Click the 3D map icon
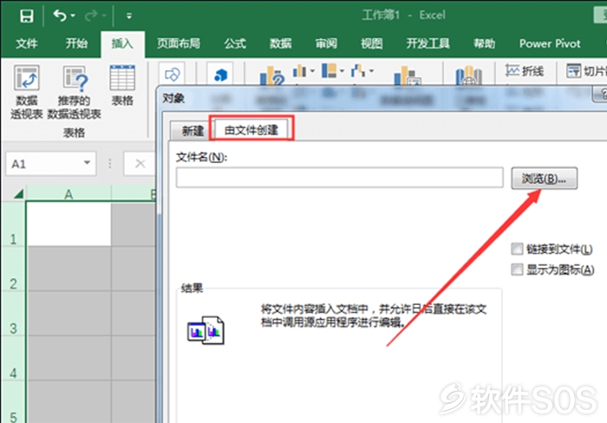The height and width of the screenshot is (423, 607). (x=468, y=75)
